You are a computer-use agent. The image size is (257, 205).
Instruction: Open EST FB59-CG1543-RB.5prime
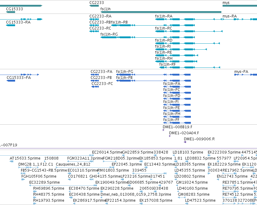[x=44, y=170]
